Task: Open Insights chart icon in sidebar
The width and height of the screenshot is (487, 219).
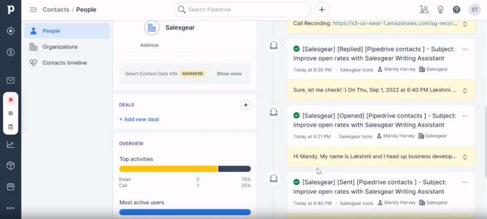Action: 10,144
